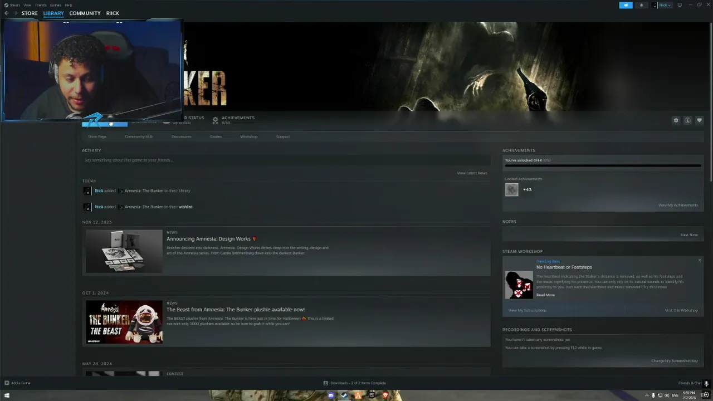Image resolution: width=713 pixels, height=401 pixels.
Task: Show hidden system tray icons
Action: point(647,395)
